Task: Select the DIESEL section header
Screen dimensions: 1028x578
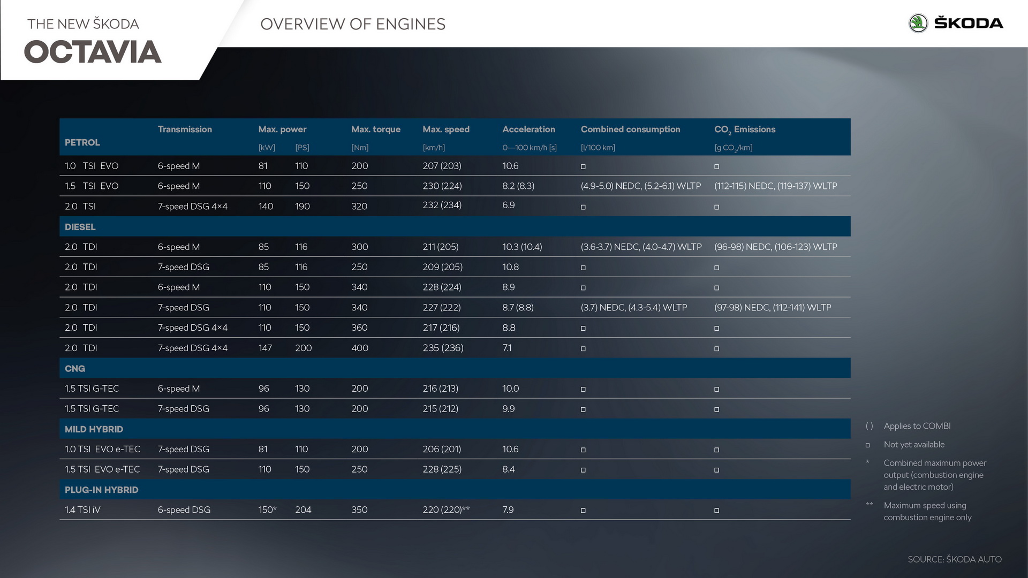Action: 80,227
